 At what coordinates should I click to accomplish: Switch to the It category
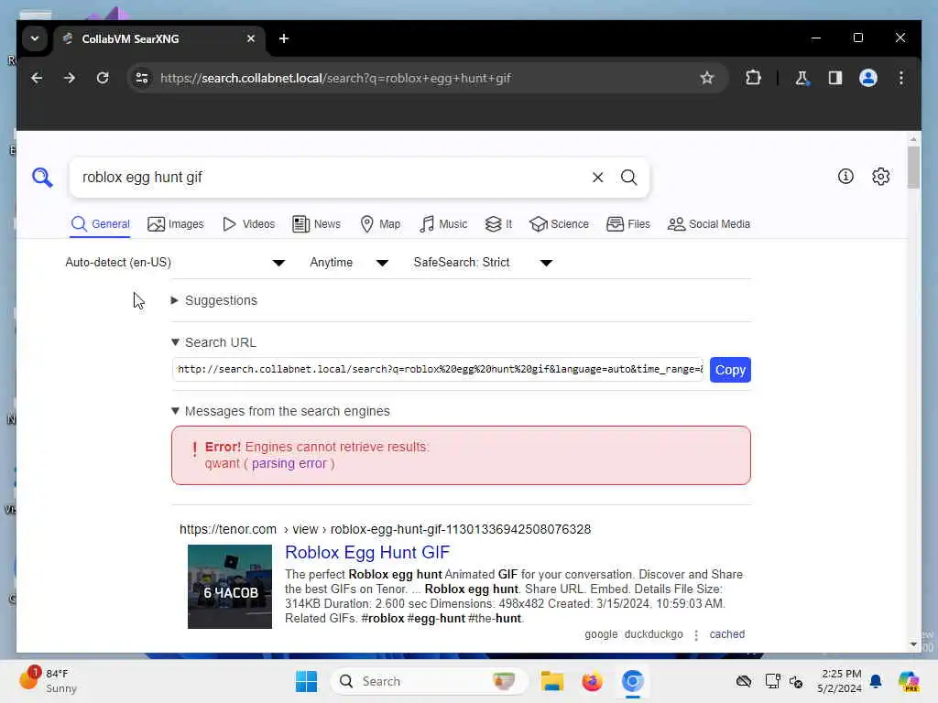coord(498,224)
